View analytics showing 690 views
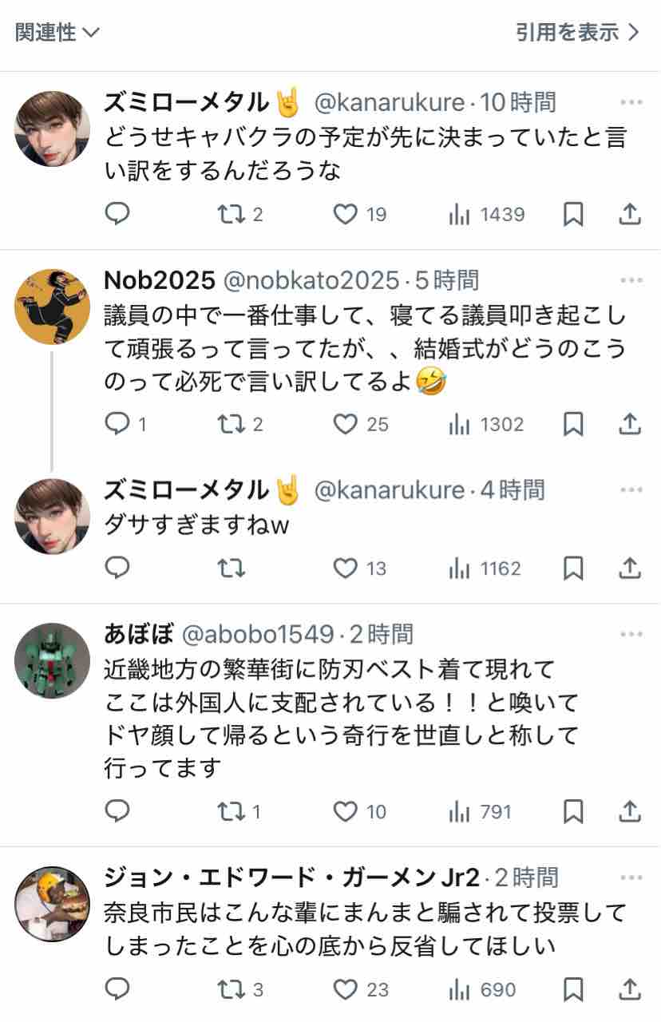661x1022 pixels. point(482,990)
